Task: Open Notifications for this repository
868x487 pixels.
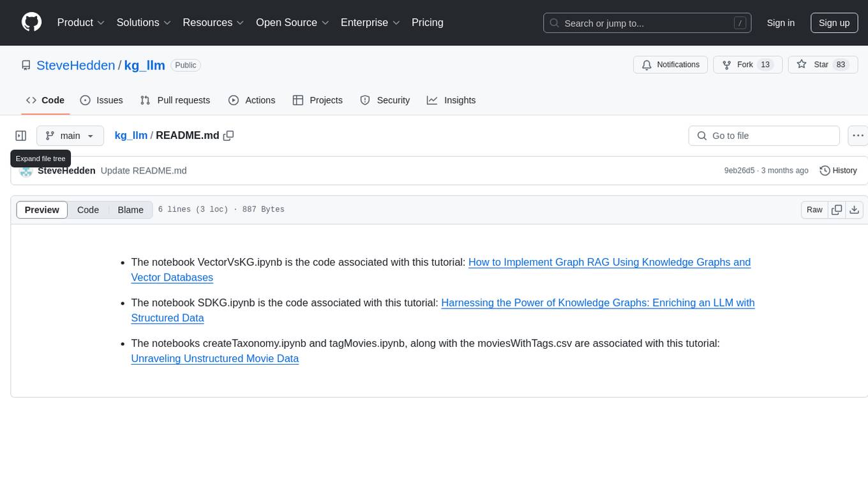Action: (670, 65)
